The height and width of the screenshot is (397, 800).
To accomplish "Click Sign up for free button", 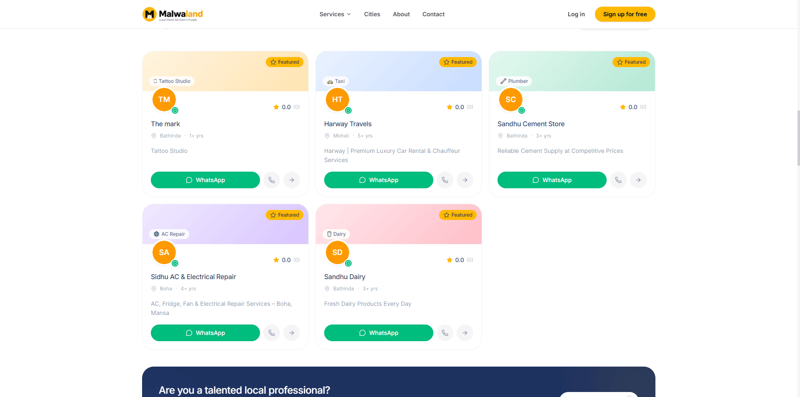I will [625, 14].
